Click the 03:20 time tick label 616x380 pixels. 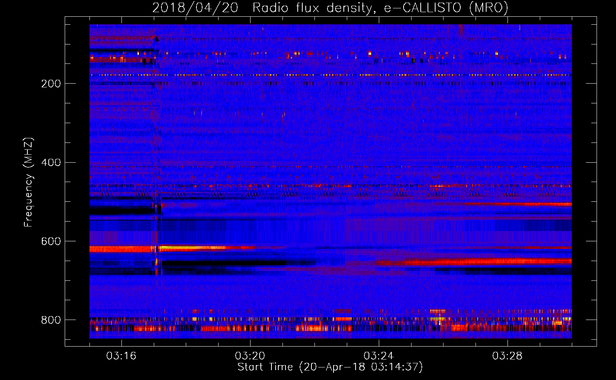[x=250, y=356]
